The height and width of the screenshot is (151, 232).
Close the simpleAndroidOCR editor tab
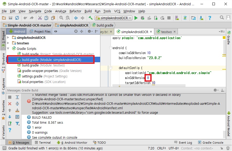[x=151, y=32]
